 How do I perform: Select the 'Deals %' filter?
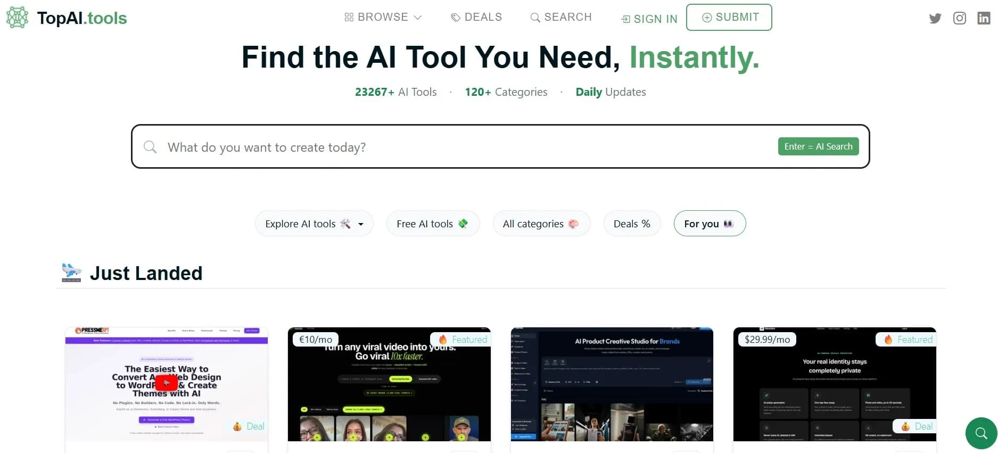tap(632, 224)
